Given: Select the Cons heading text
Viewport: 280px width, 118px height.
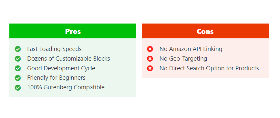Looking at the screenshot, I should pos(205,31).
